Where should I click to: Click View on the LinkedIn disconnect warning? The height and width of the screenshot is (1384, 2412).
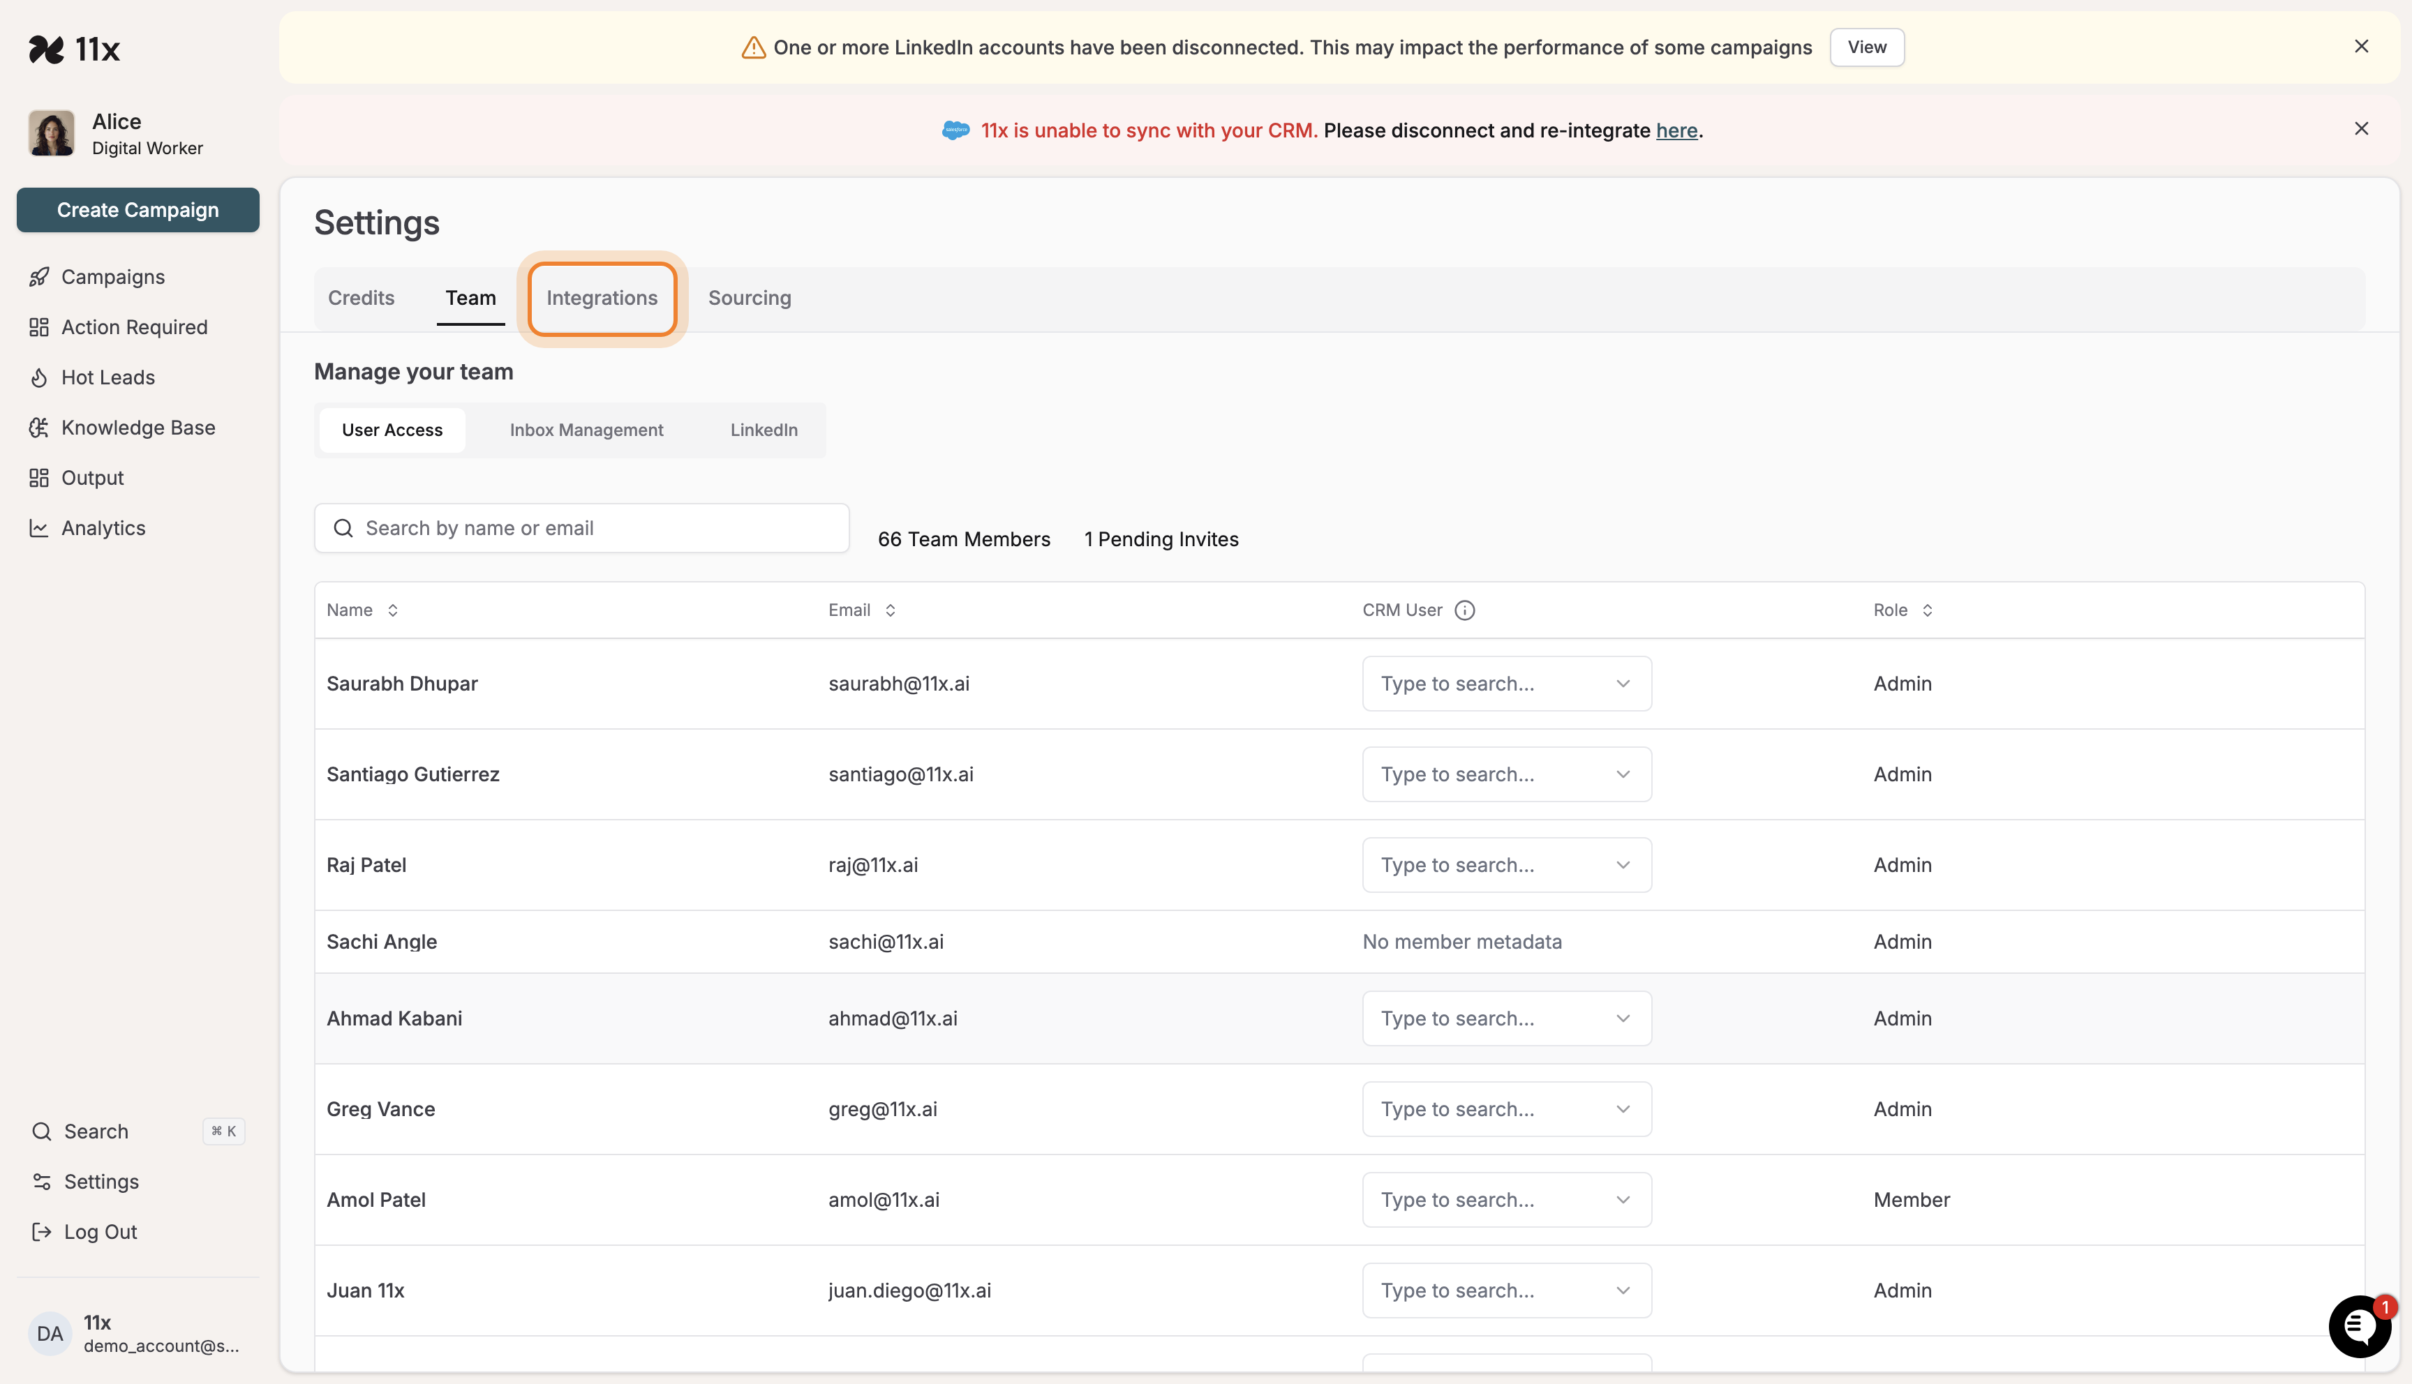1866,47
